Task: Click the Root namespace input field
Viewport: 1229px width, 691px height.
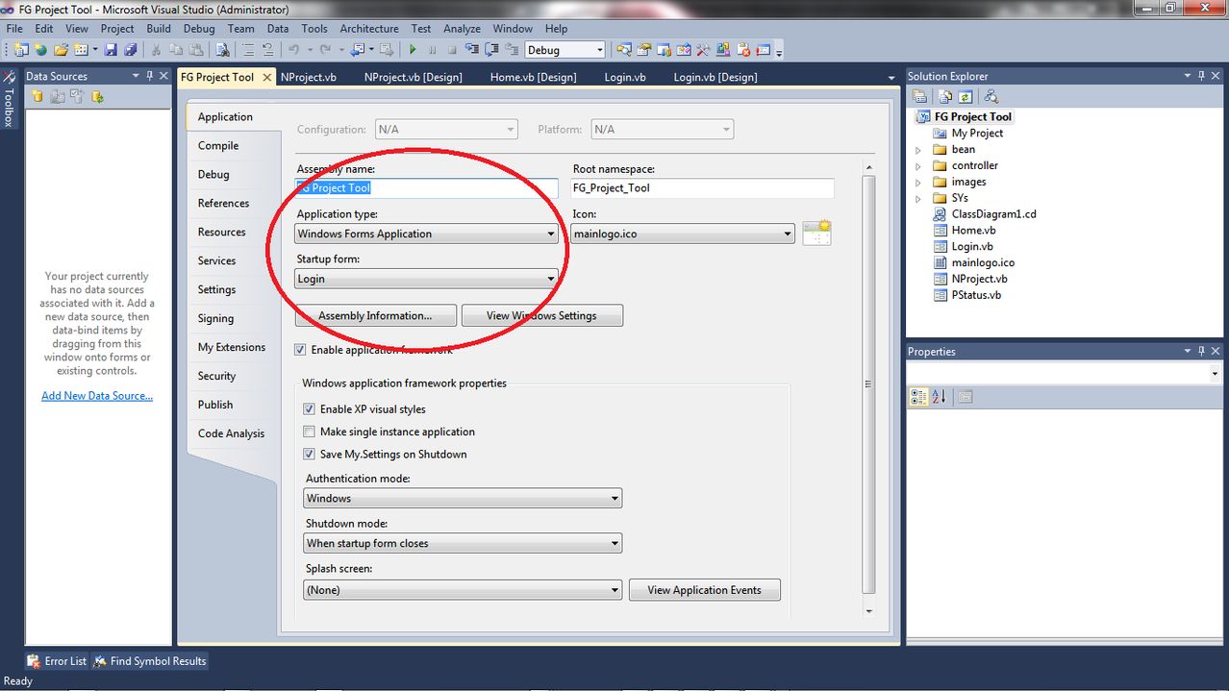Action: [702, 187]
